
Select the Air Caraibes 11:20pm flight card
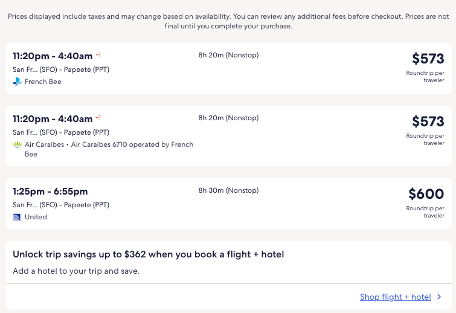click(x=228, y=136)
